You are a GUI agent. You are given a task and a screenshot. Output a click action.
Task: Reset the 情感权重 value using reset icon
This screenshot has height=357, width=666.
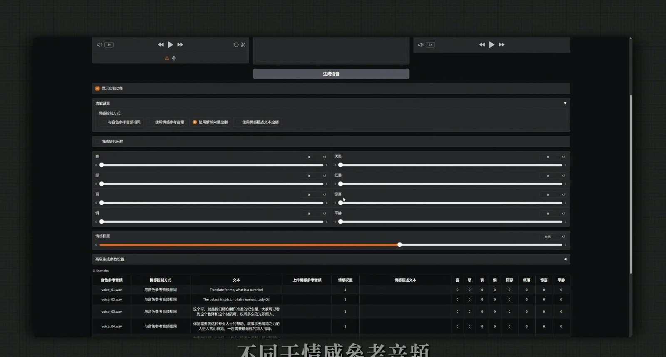(564, 236)
